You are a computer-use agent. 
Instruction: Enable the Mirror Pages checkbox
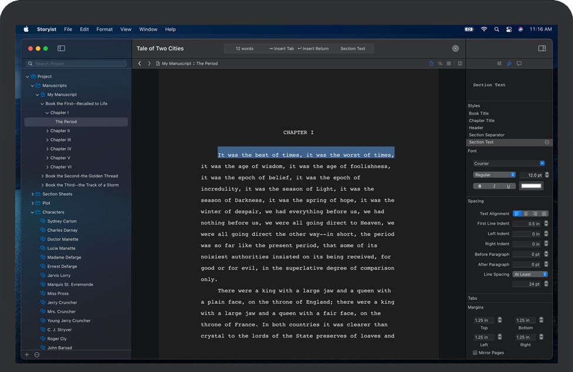(x=475, y=353)
